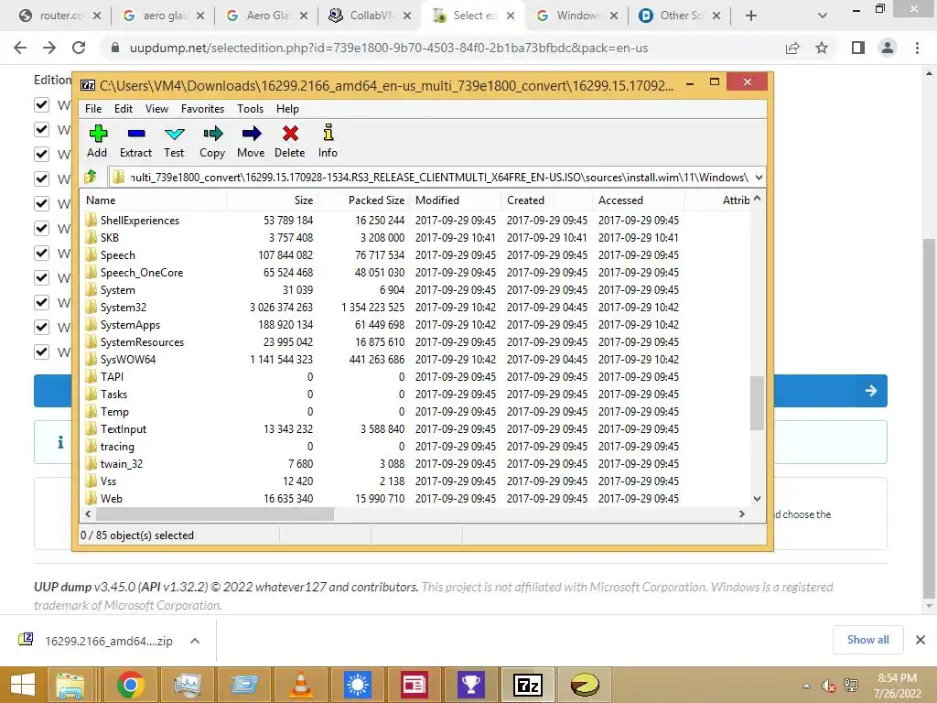This screenshot has height=703, width=937.
Task: Click Show all downloads button
Action: click(867, 640)
